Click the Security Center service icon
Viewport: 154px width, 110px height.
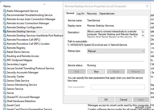(5, 76)
